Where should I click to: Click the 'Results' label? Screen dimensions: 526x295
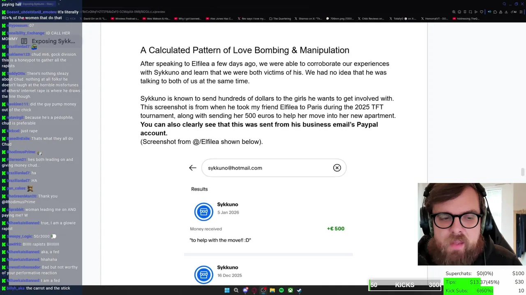click(199, 189)
